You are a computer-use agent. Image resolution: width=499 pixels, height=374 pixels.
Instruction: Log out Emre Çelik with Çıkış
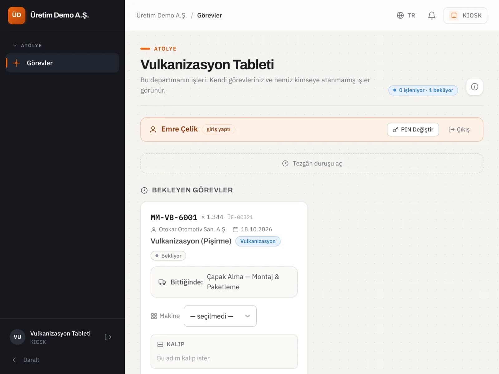[x=459, y=129]
